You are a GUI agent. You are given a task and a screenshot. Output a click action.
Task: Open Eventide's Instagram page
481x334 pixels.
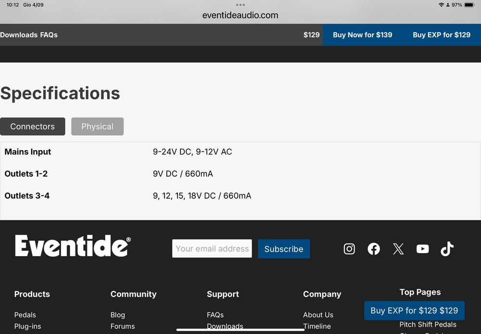click(x=349, y=249)
